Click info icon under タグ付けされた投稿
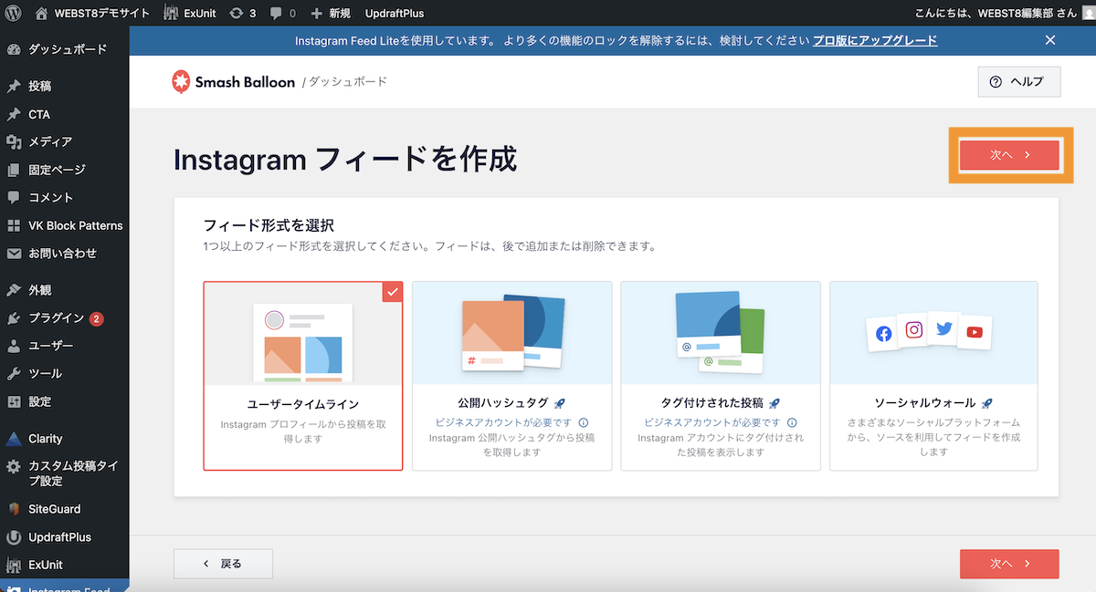1096x592 pixels. pos(792,422)
